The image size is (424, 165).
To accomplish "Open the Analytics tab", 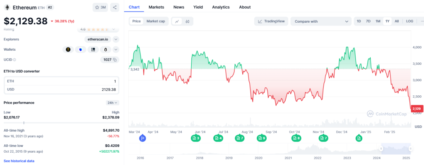I will pos(221,7).
